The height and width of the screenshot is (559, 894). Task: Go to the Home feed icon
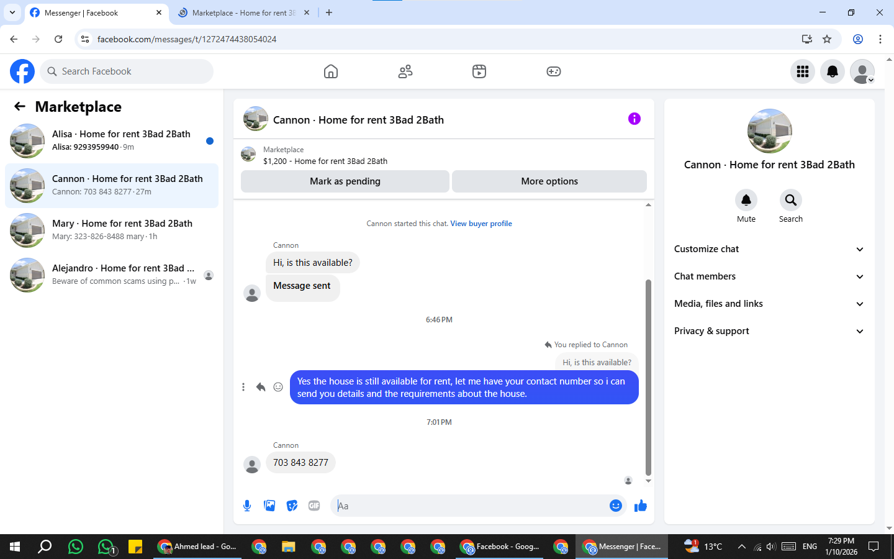click(x=331, y=71)
